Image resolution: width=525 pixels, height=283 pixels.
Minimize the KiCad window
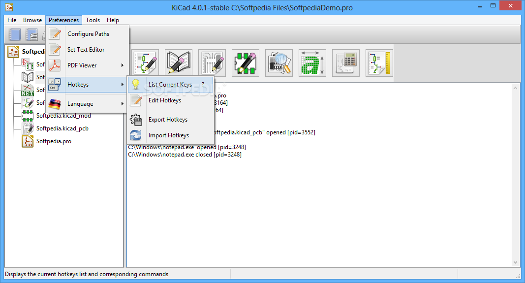point(479,6)
